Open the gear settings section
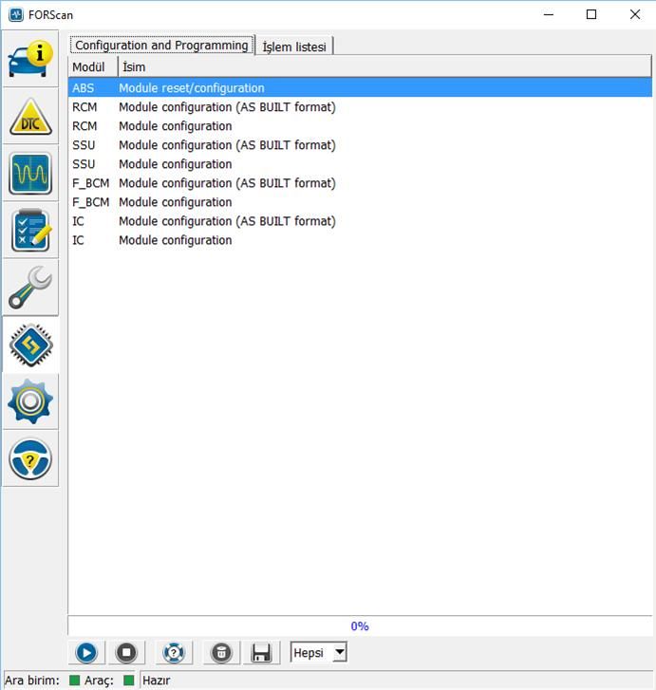The image size is (656, 690). (30, 401)
